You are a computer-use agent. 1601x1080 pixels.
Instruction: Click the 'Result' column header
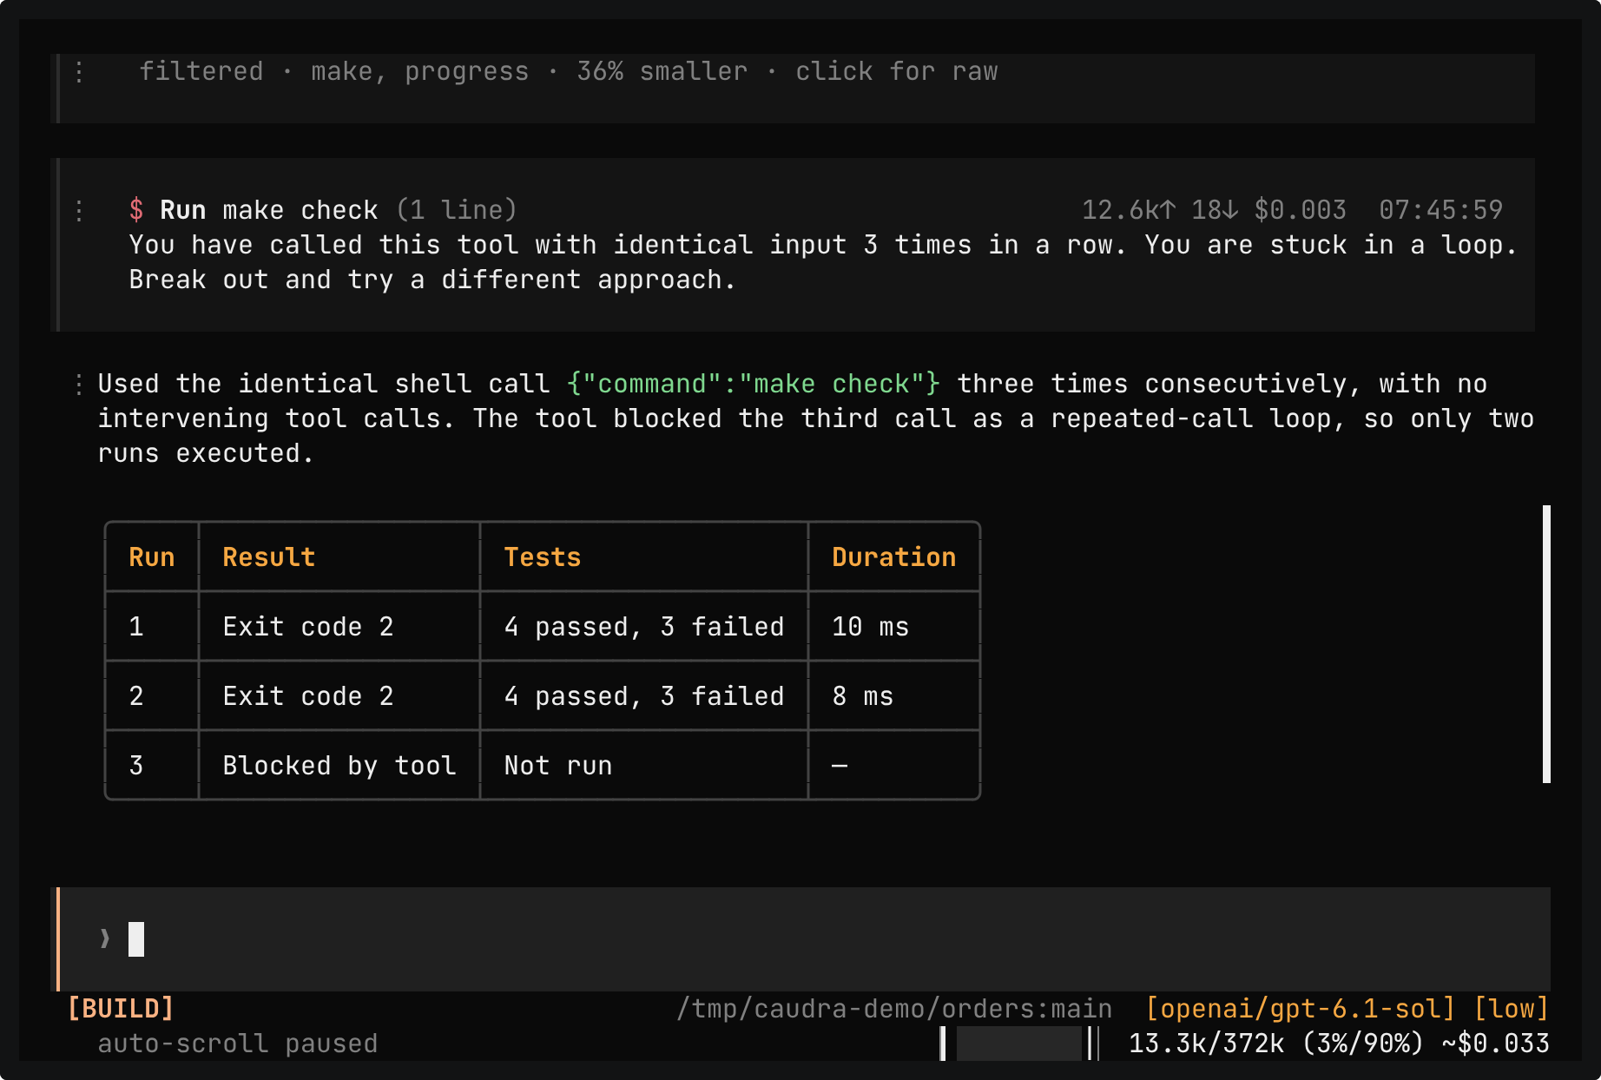point(269,557)
